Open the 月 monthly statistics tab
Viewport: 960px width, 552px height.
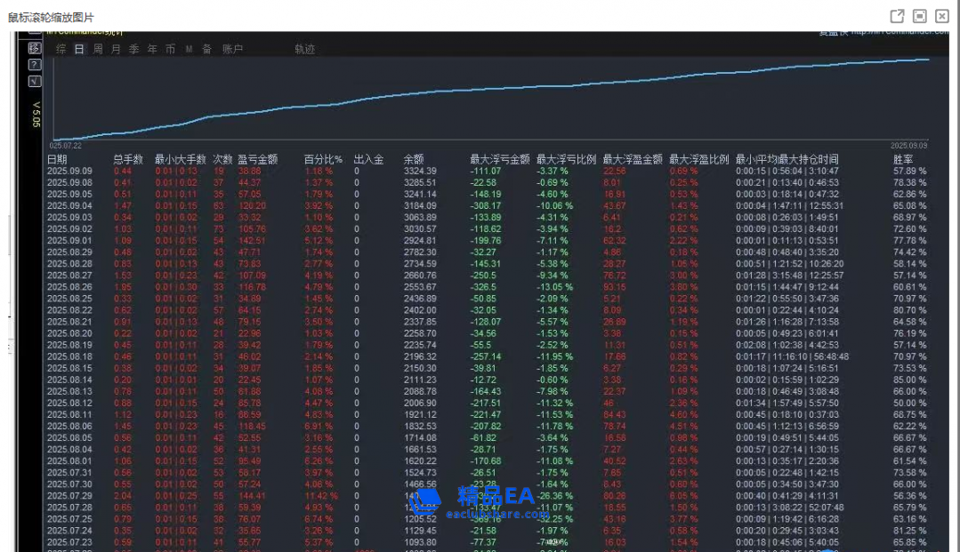coord(116,50)
